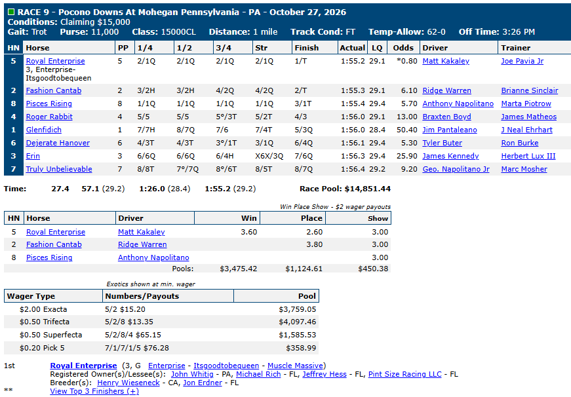The image size is (571, 397).
Task: Open owner John Whitig link
Action: pos(192,374)
